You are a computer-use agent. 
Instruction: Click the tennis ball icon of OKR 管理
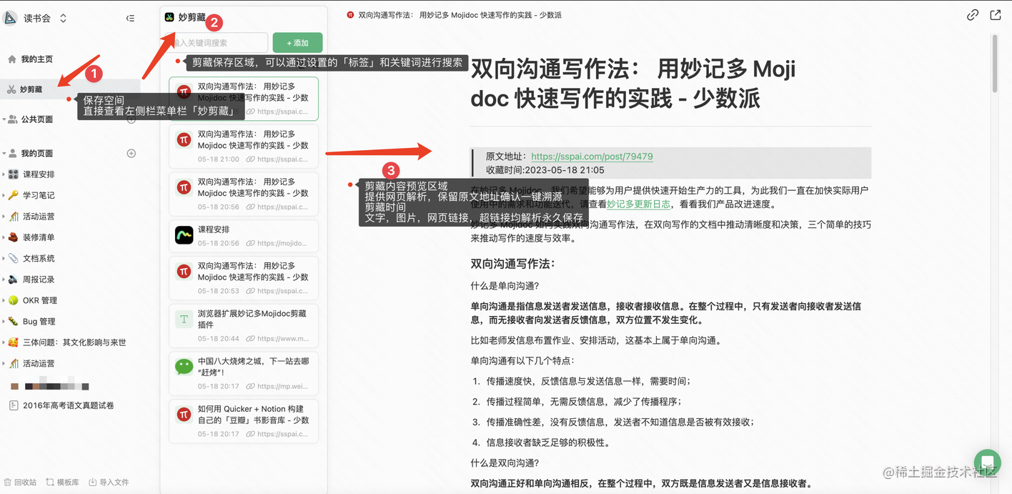(x=13, y=300)
